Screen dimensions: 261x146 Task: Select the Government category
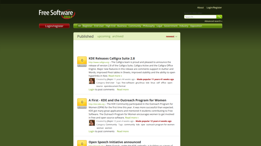(x=171, y=26)
